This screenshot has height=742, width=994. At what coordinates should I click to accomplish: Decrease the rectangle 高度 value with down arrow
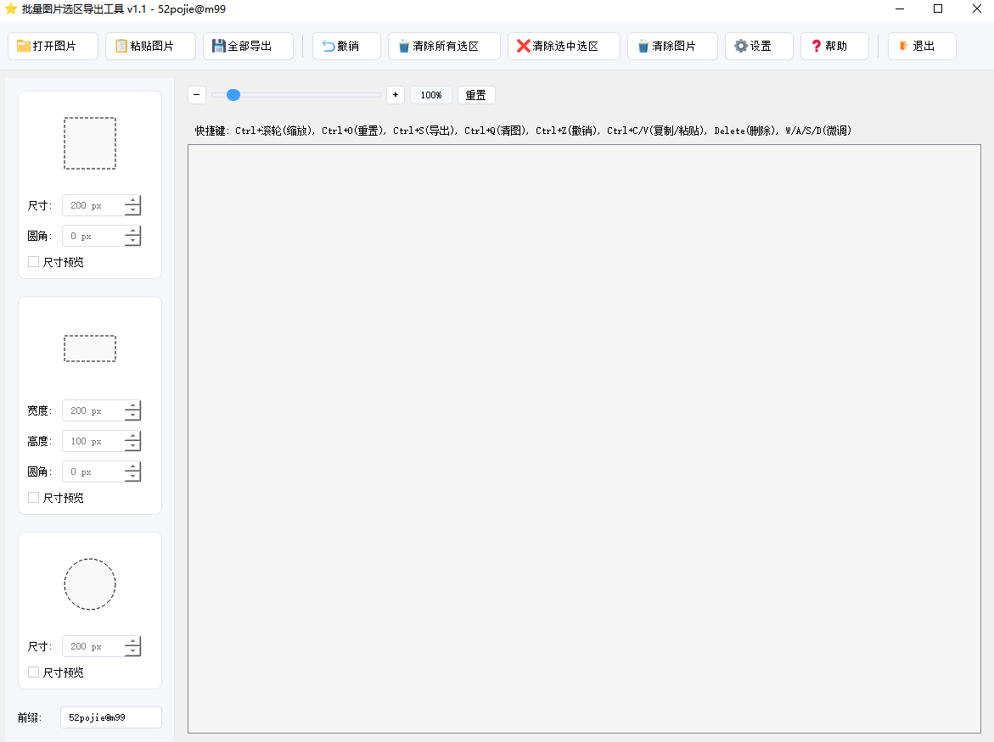point(132,446)
